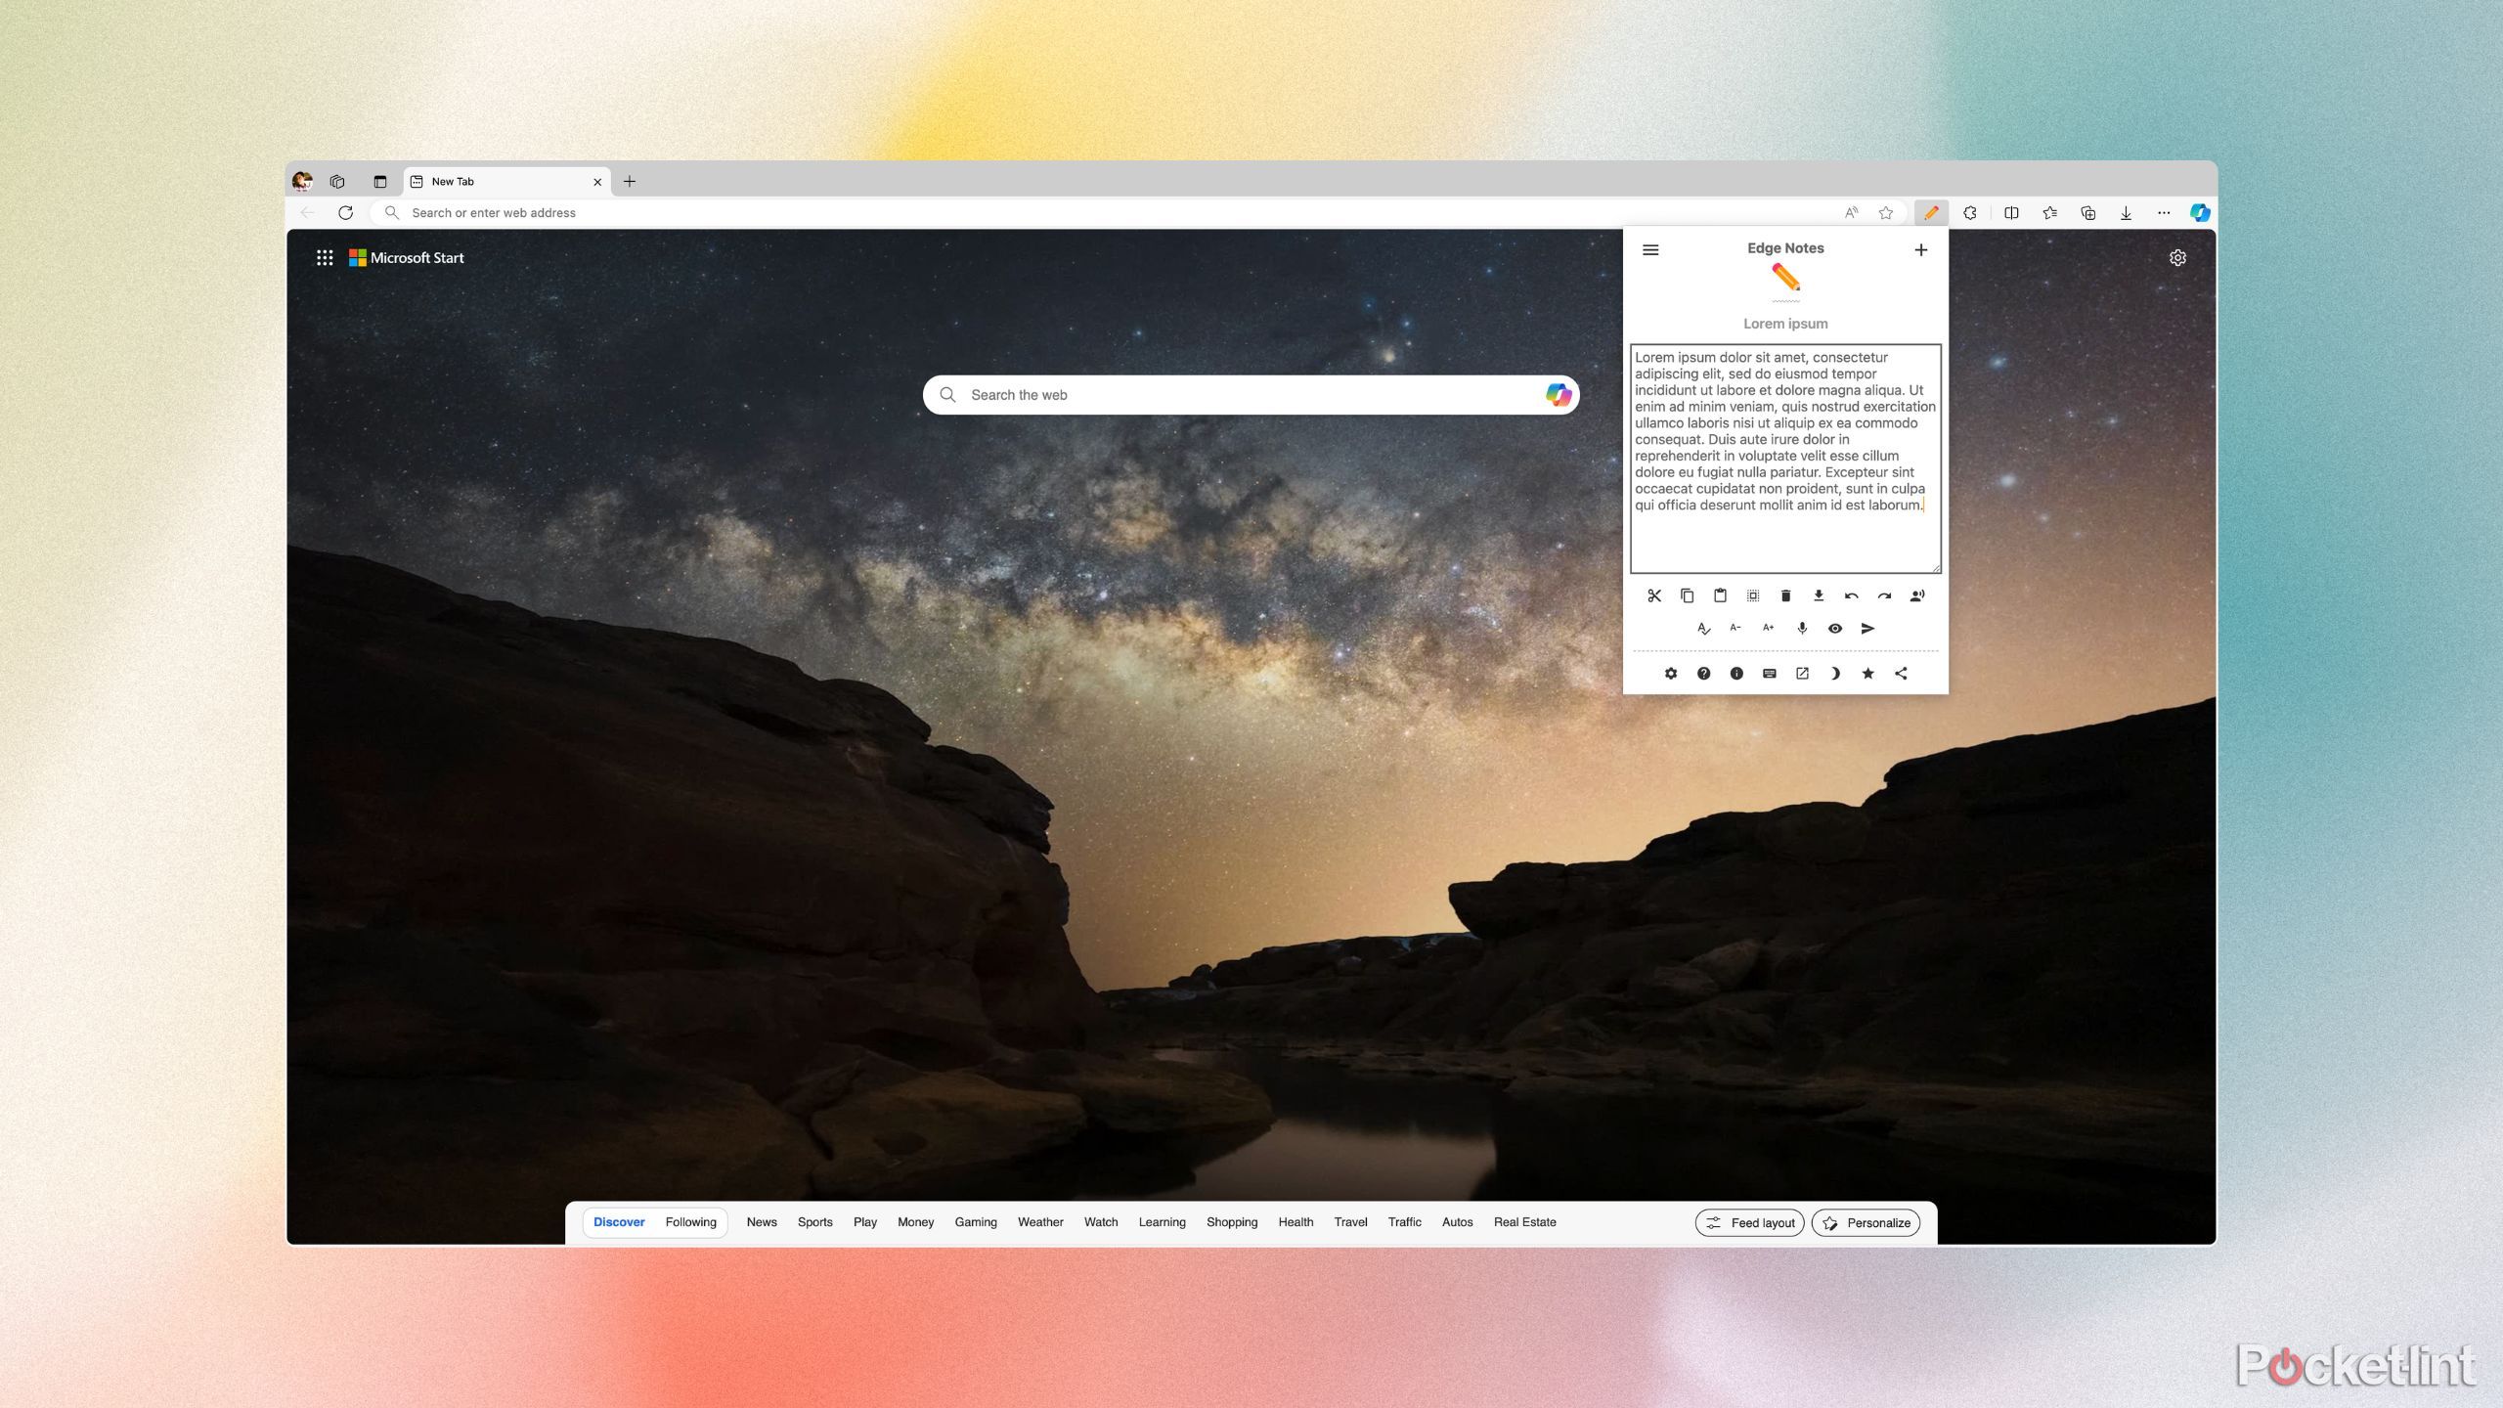The width and height of the screenshot is (2503, 1408).
Task: Toggle the Edge Notes preview/eye icon
Action: pos(1834,628)
